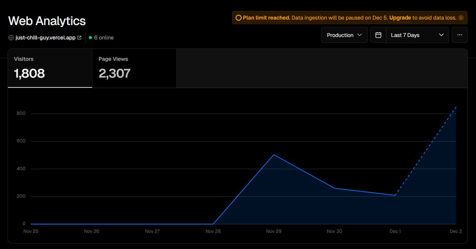Click the info icon in the plan limit banner
476x249 pixels.
(461, 18)
